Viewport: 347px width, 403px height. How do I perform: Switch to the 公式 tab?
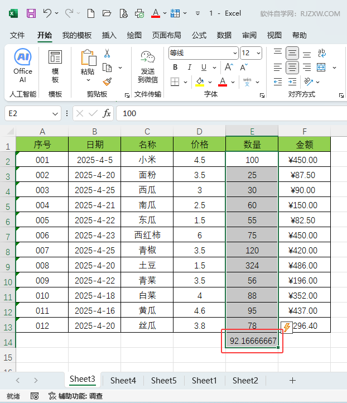click(199, 35)
